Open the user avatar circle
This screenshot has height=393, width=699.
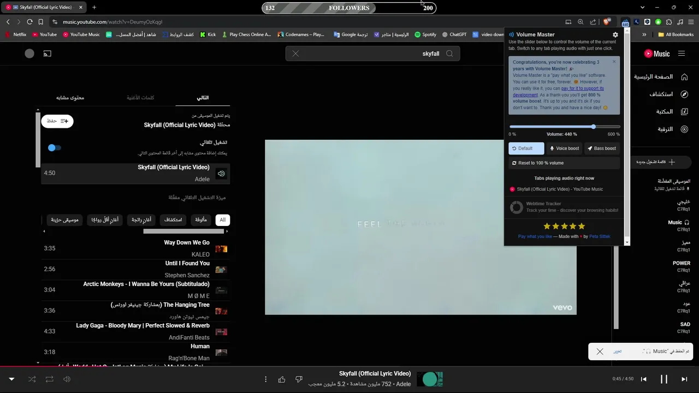[x=29, y=53]
